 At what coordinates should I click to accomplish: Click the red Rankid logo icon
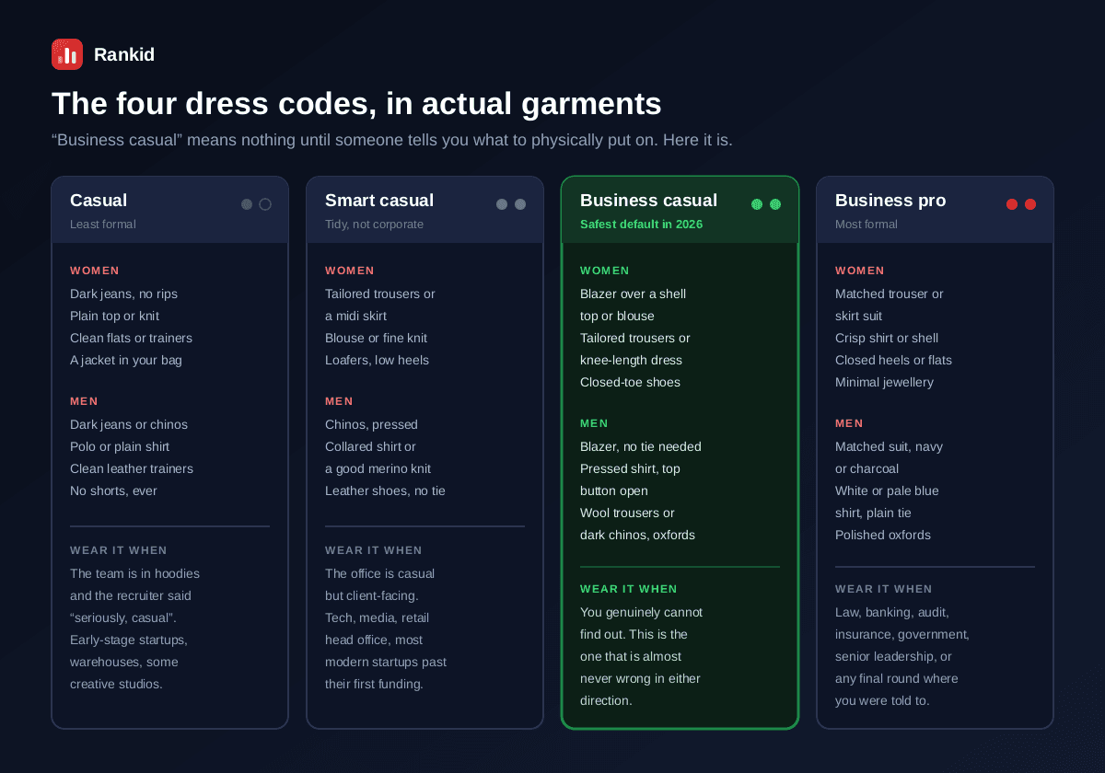coord(67,54)
